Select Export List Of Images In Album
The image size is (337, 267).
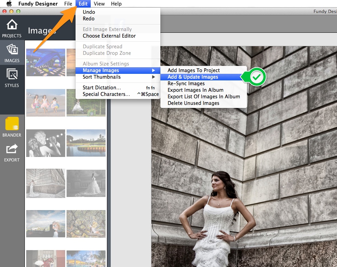203,97
